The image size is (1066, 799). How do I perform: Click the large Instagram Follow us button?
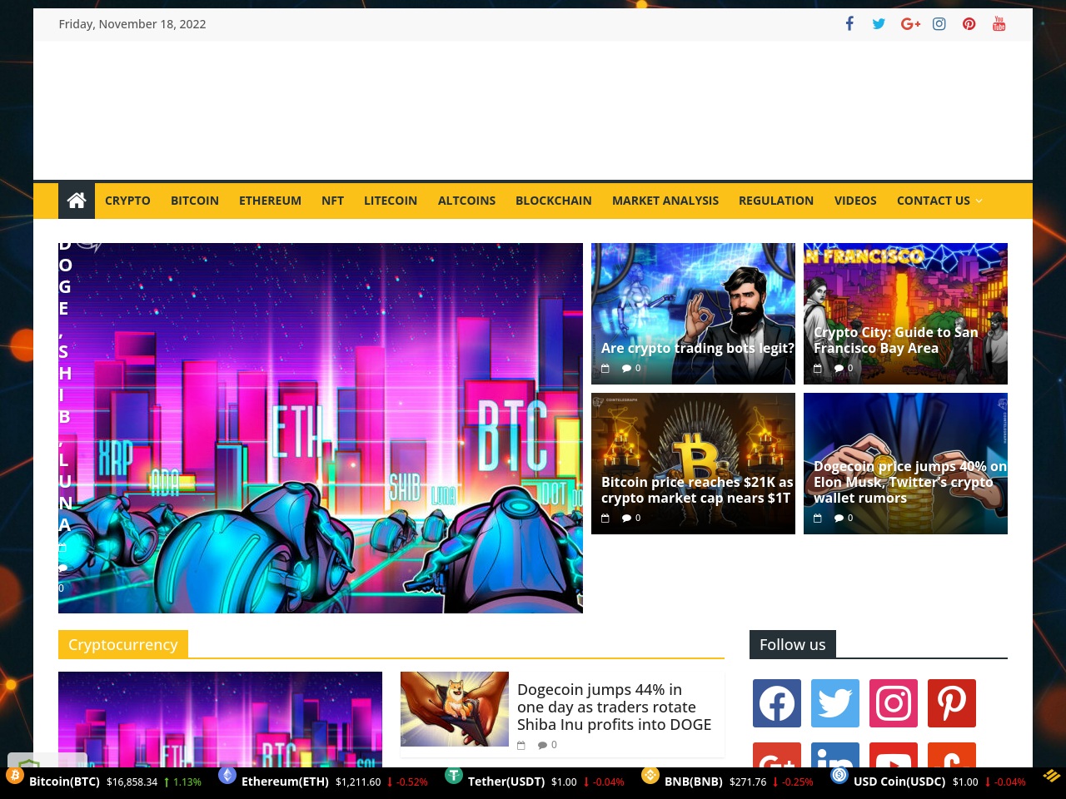[894, 703]
